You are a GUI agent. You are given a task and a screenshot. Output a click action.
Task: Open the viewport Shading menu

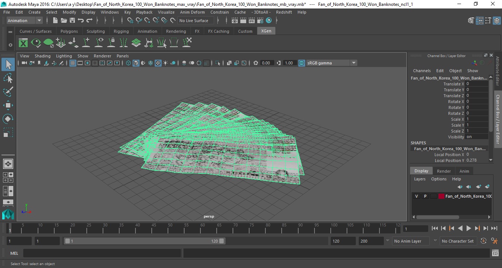(42, 56)
